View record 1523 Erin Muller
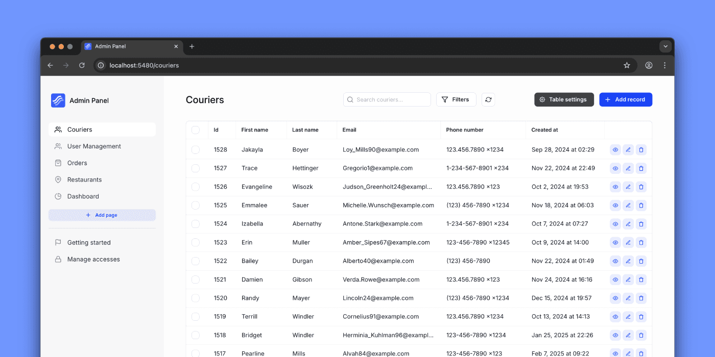The height and width of the screenshot is (357, 715). (615, 243)
